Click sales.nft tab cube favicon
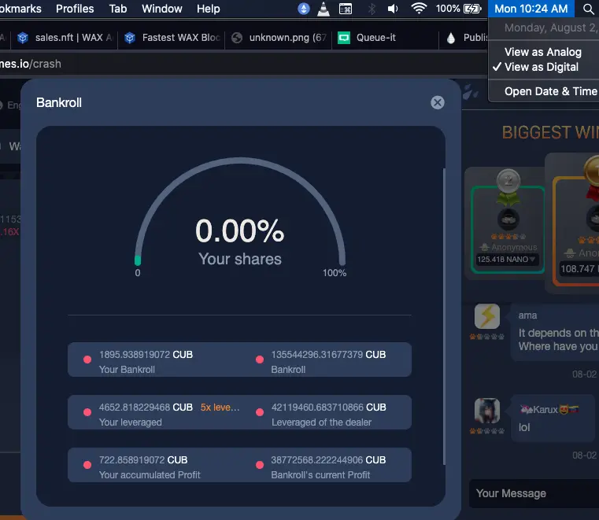599x520 pixels. [23, 38]
